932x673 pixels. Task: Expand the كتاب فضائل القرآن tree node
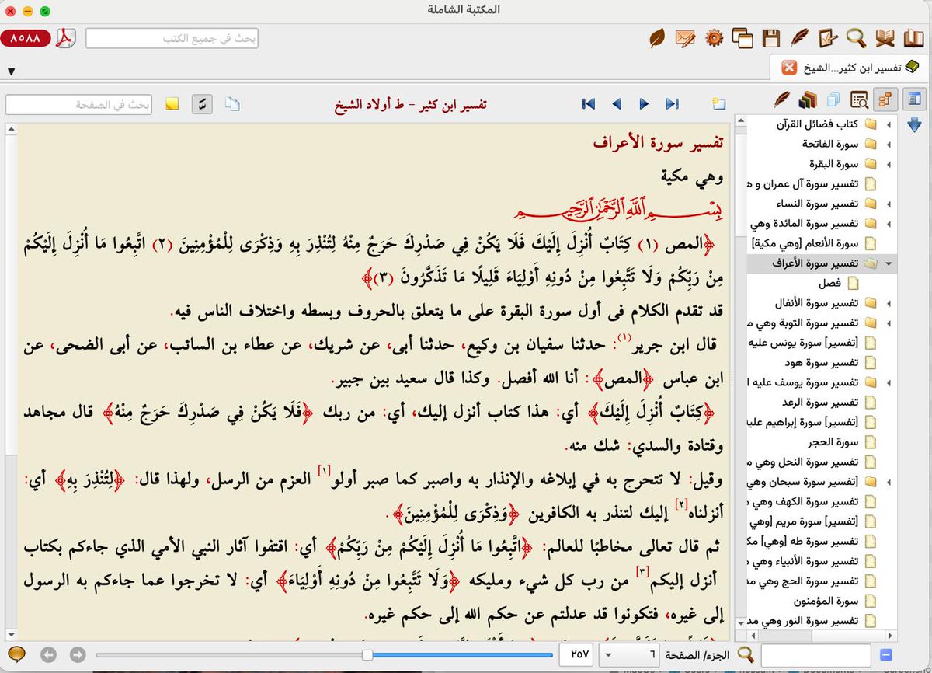pyautogui.click(x=889, y=124)
